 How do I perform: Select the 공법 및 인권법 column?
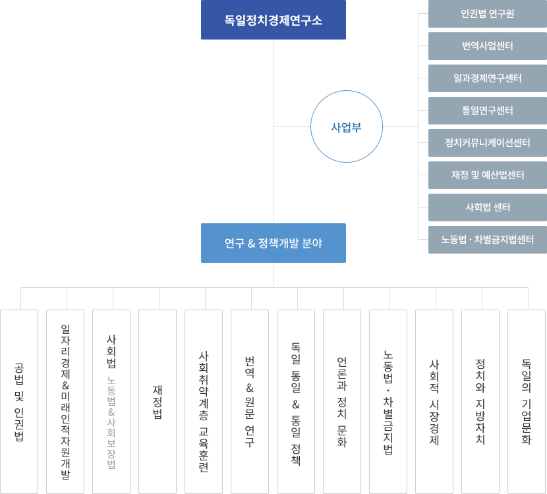pos(19,401)
